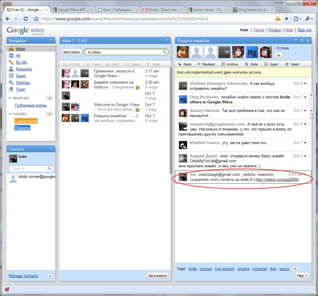Mark the wave as Read
Screen dimensions: 318x296
(x=291, y=64)
